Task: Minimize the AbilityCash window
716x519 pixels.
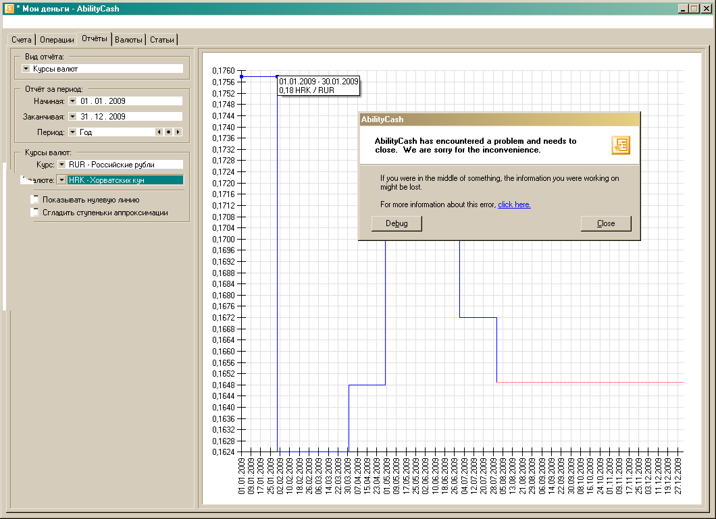Action: pos(684,8)
